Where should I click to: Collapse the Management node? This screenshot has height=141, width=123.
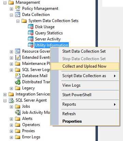point(5,3)
